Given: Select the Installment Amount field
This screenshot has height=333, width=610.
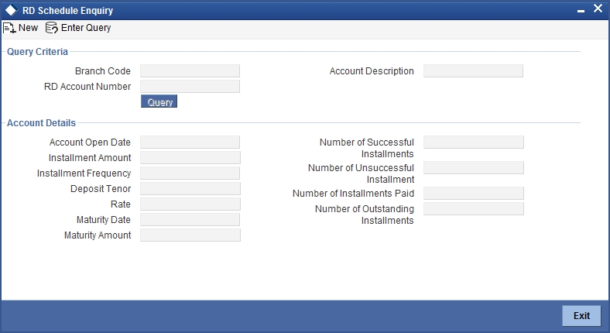Looking at the screenshot, I should [x=190, y=157].
